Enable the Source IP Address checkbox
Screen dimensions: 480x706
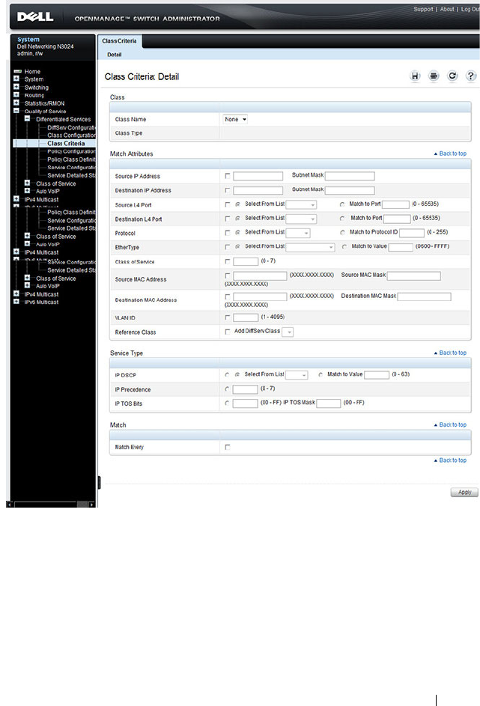[228, 176]
